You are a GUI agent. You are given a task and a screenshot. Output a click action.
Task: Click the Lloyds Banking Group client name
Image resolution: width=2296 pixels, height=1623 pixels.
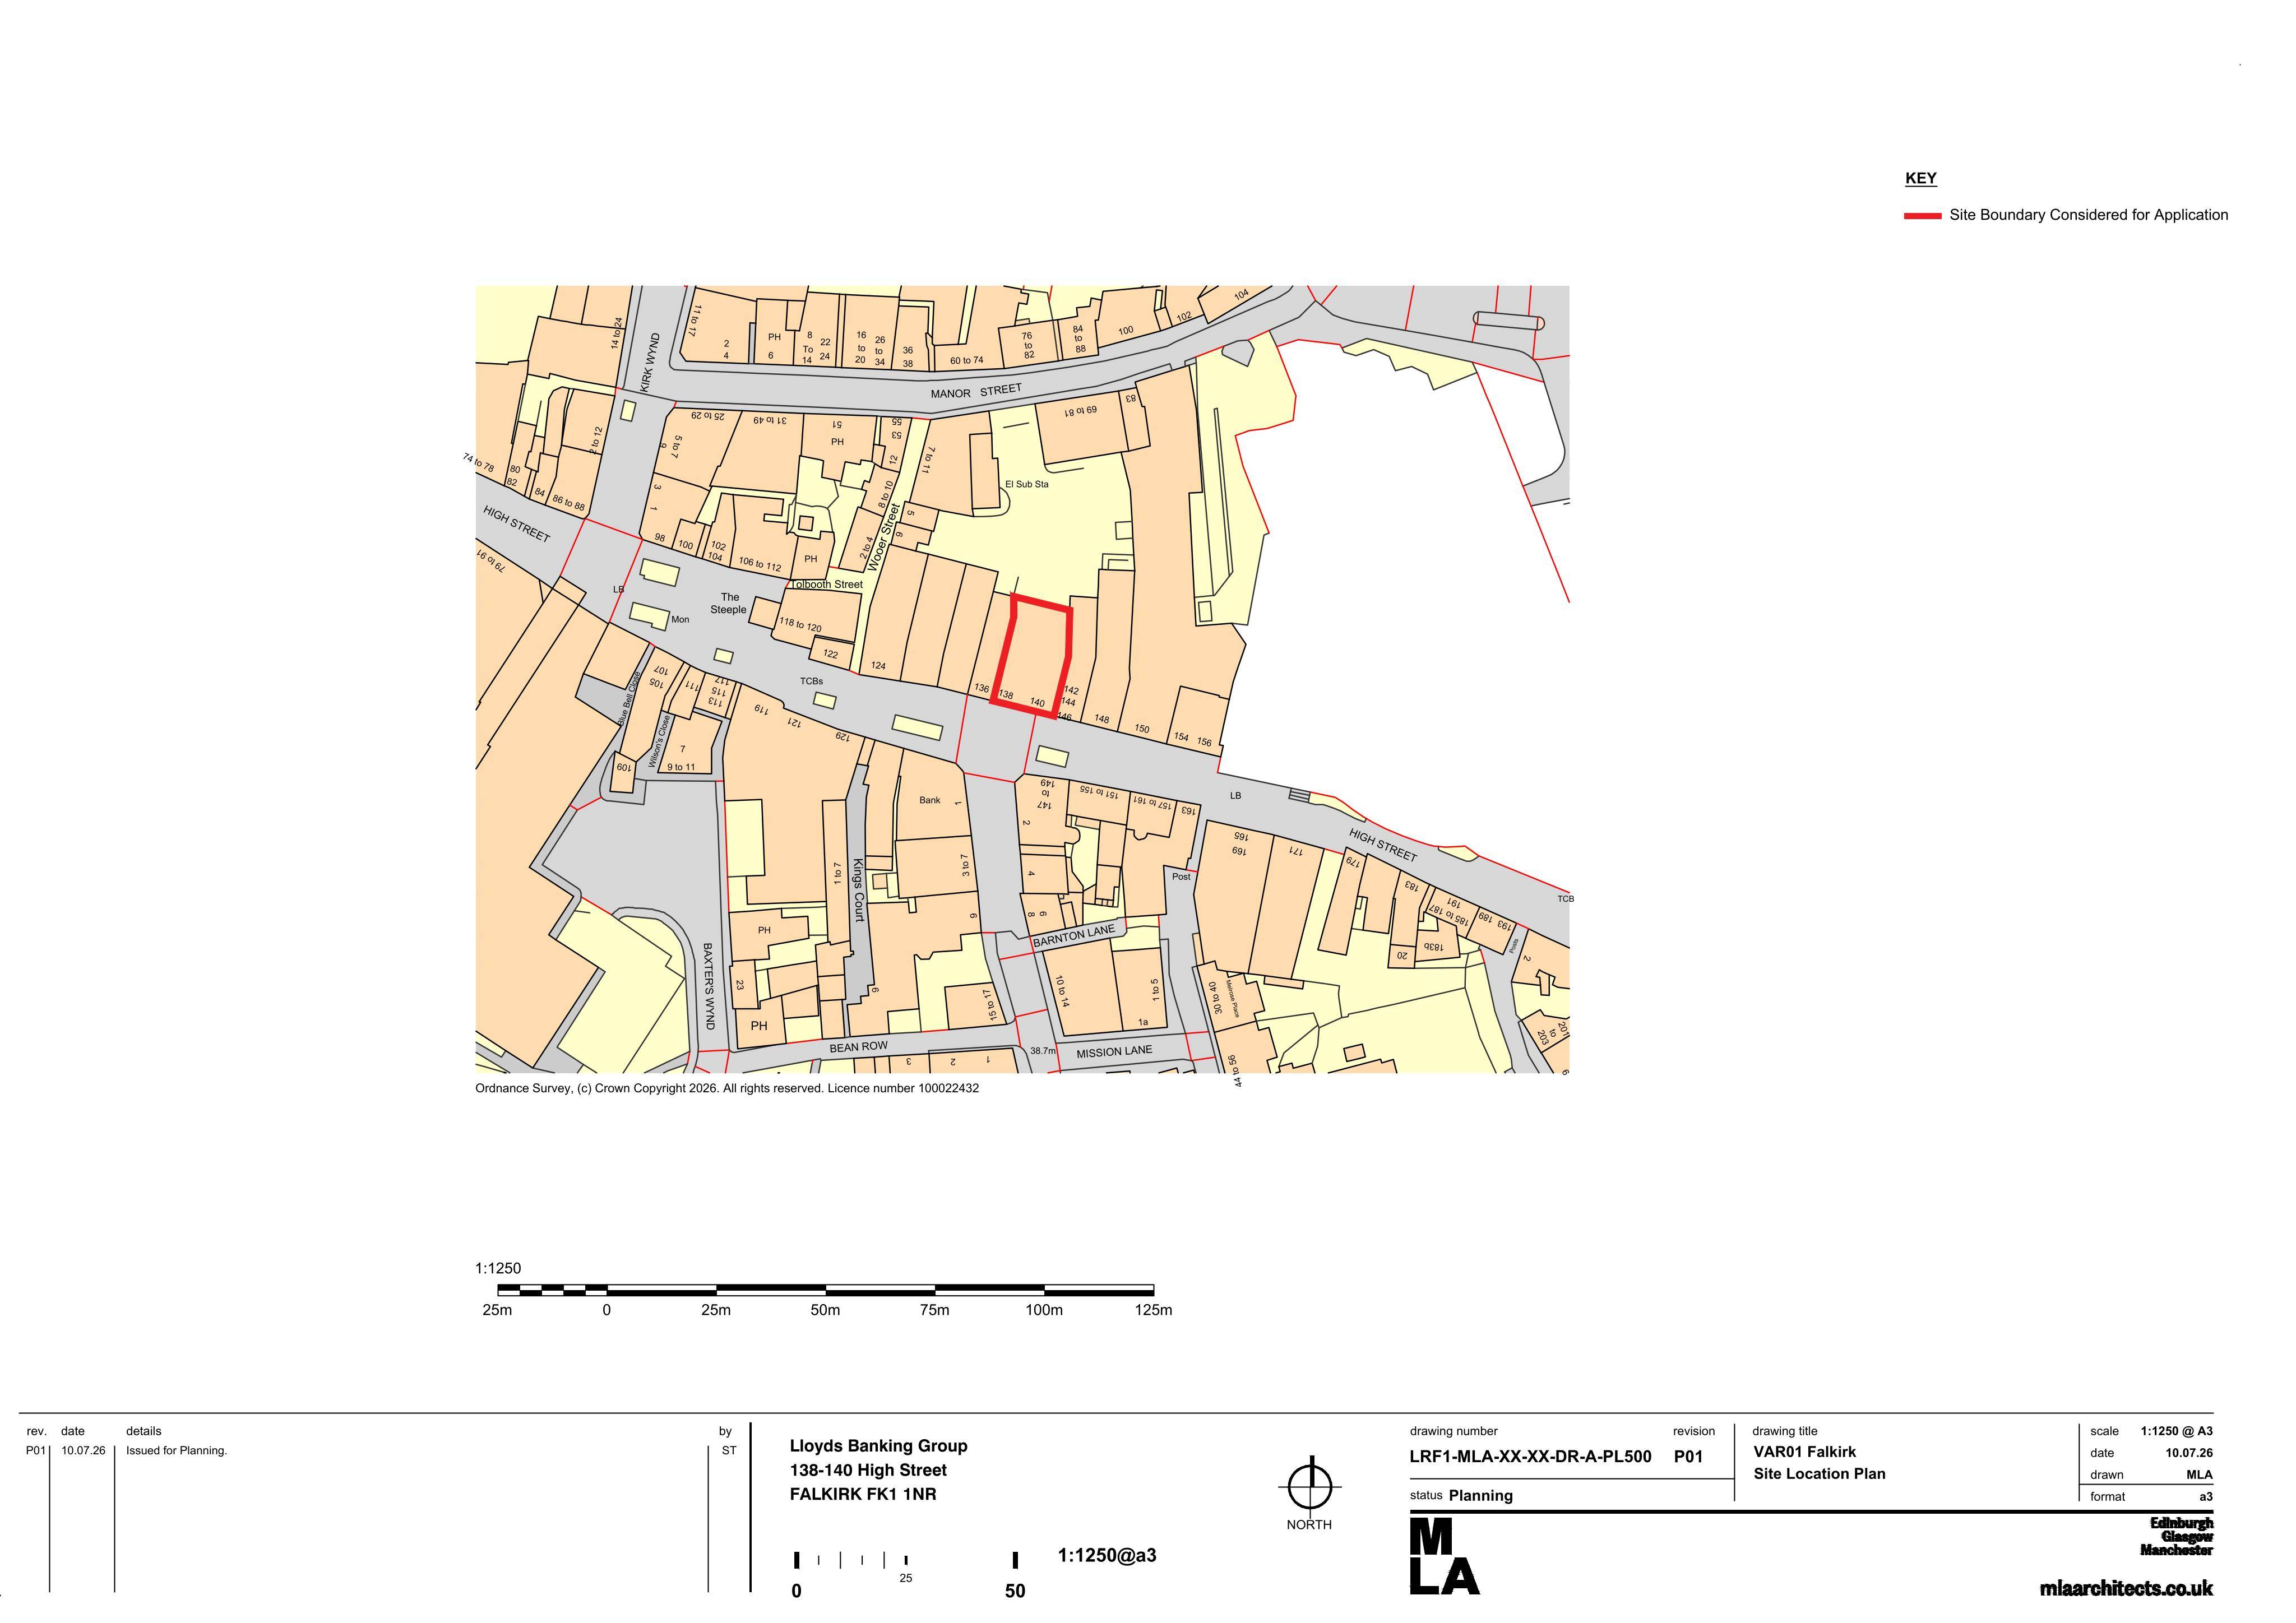(x=878, y=1446)
